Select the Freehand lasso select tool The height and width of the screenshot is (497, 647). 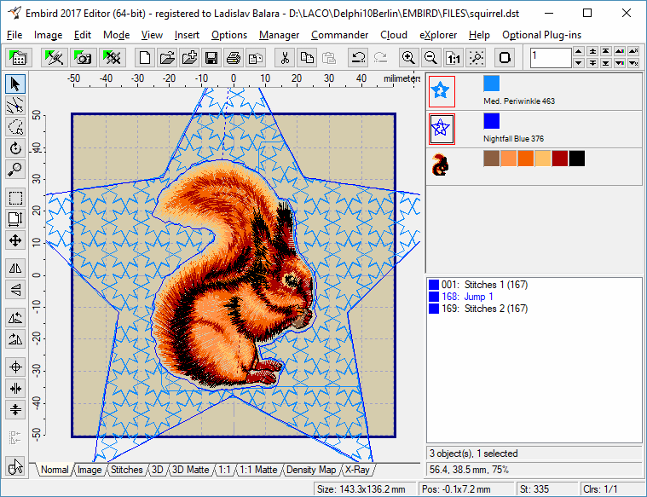(x=15, y=127)
